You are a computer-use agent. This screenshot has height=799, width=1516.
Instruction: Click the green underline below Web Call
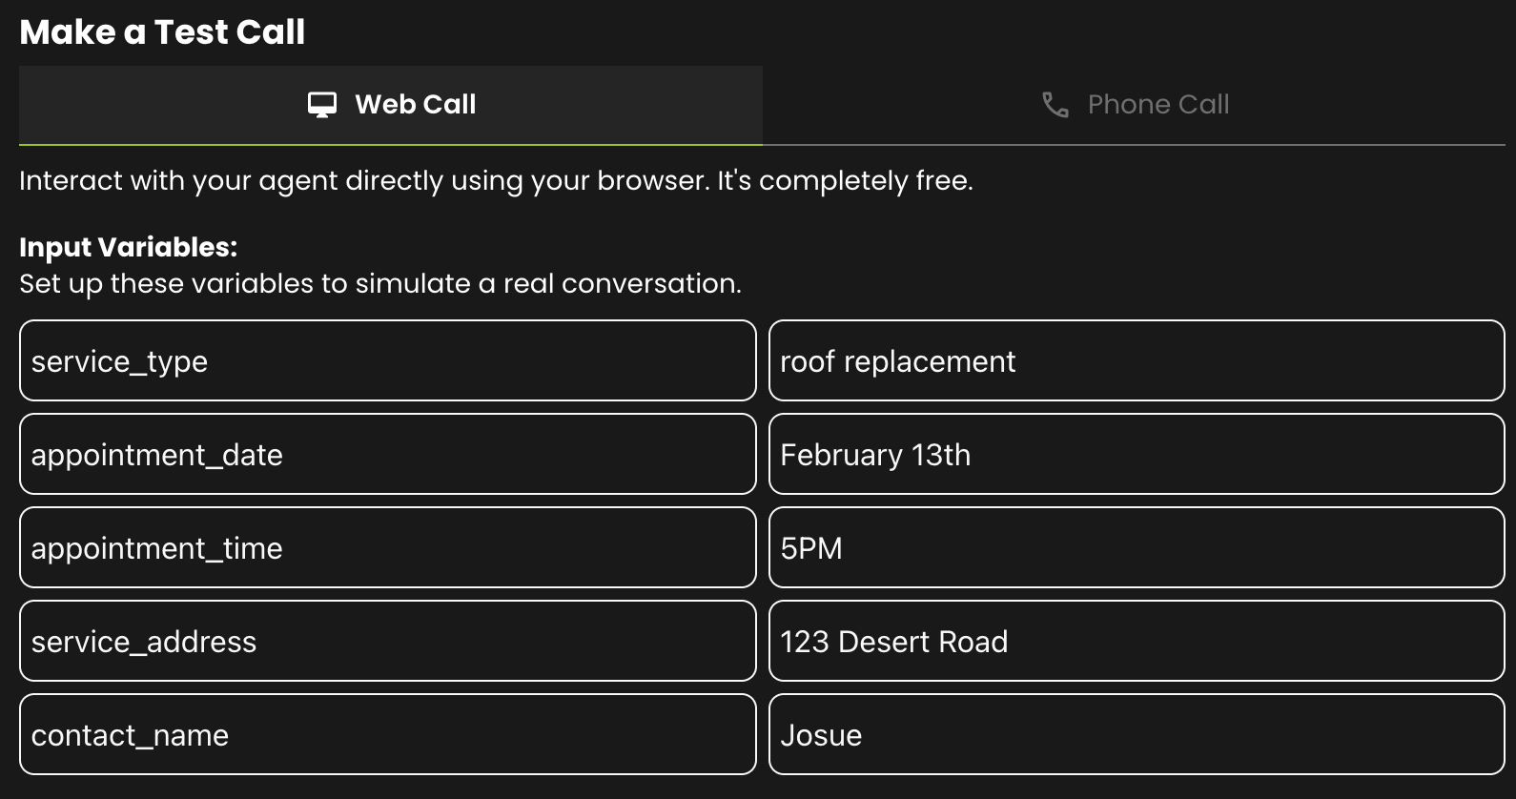[391, 145]
